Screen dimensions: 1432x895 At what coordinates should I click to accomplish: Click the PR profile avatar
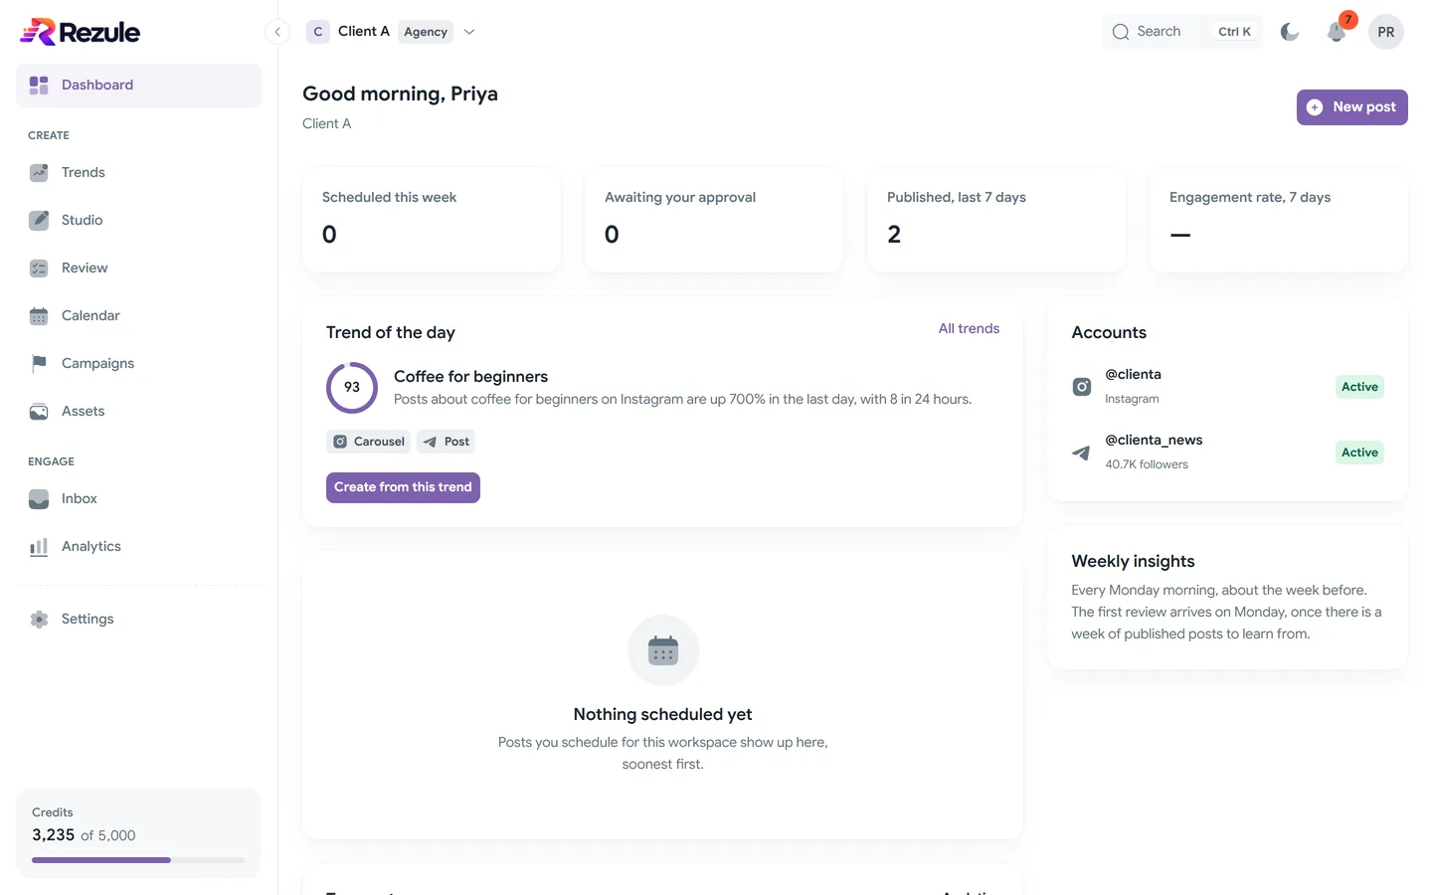[x=1386, y=32]
